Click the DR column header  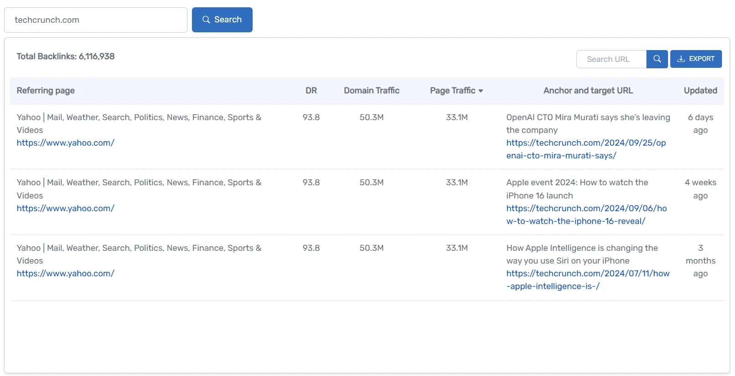(x=311, y=91)
